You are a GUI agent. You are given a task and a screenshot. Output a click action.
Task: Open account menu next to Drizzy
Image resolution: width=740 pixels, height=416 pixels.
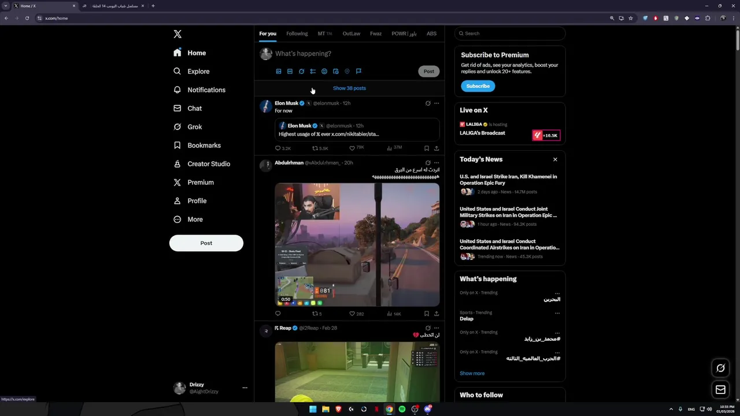(x=245, y=388)
